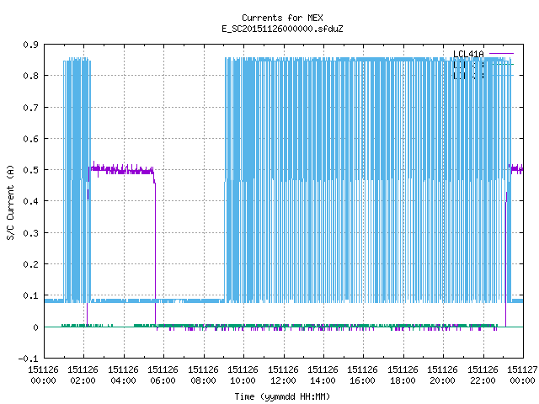Viewport: 539px width, 404px height.
Task: Click the 'Currents for MEX' chart title
Action: coord(282,18)
